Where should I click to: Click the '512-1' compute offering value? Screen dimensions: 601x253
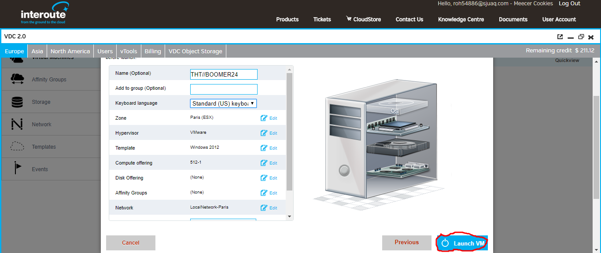click(196, 162)
